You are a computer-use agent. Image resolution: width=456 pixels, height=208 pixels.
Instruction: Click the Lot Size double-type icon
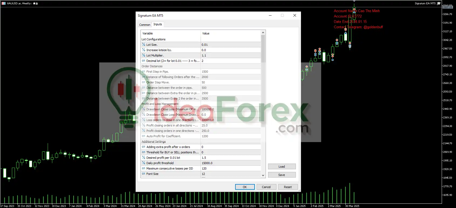point(143,45)
